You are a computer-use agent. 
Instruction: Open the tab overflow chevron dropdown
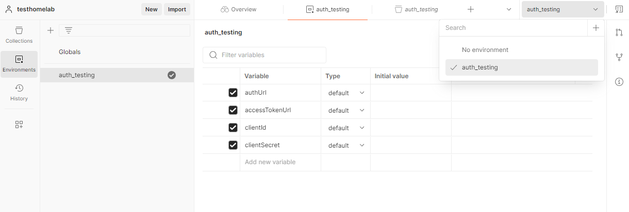(509, 9)
